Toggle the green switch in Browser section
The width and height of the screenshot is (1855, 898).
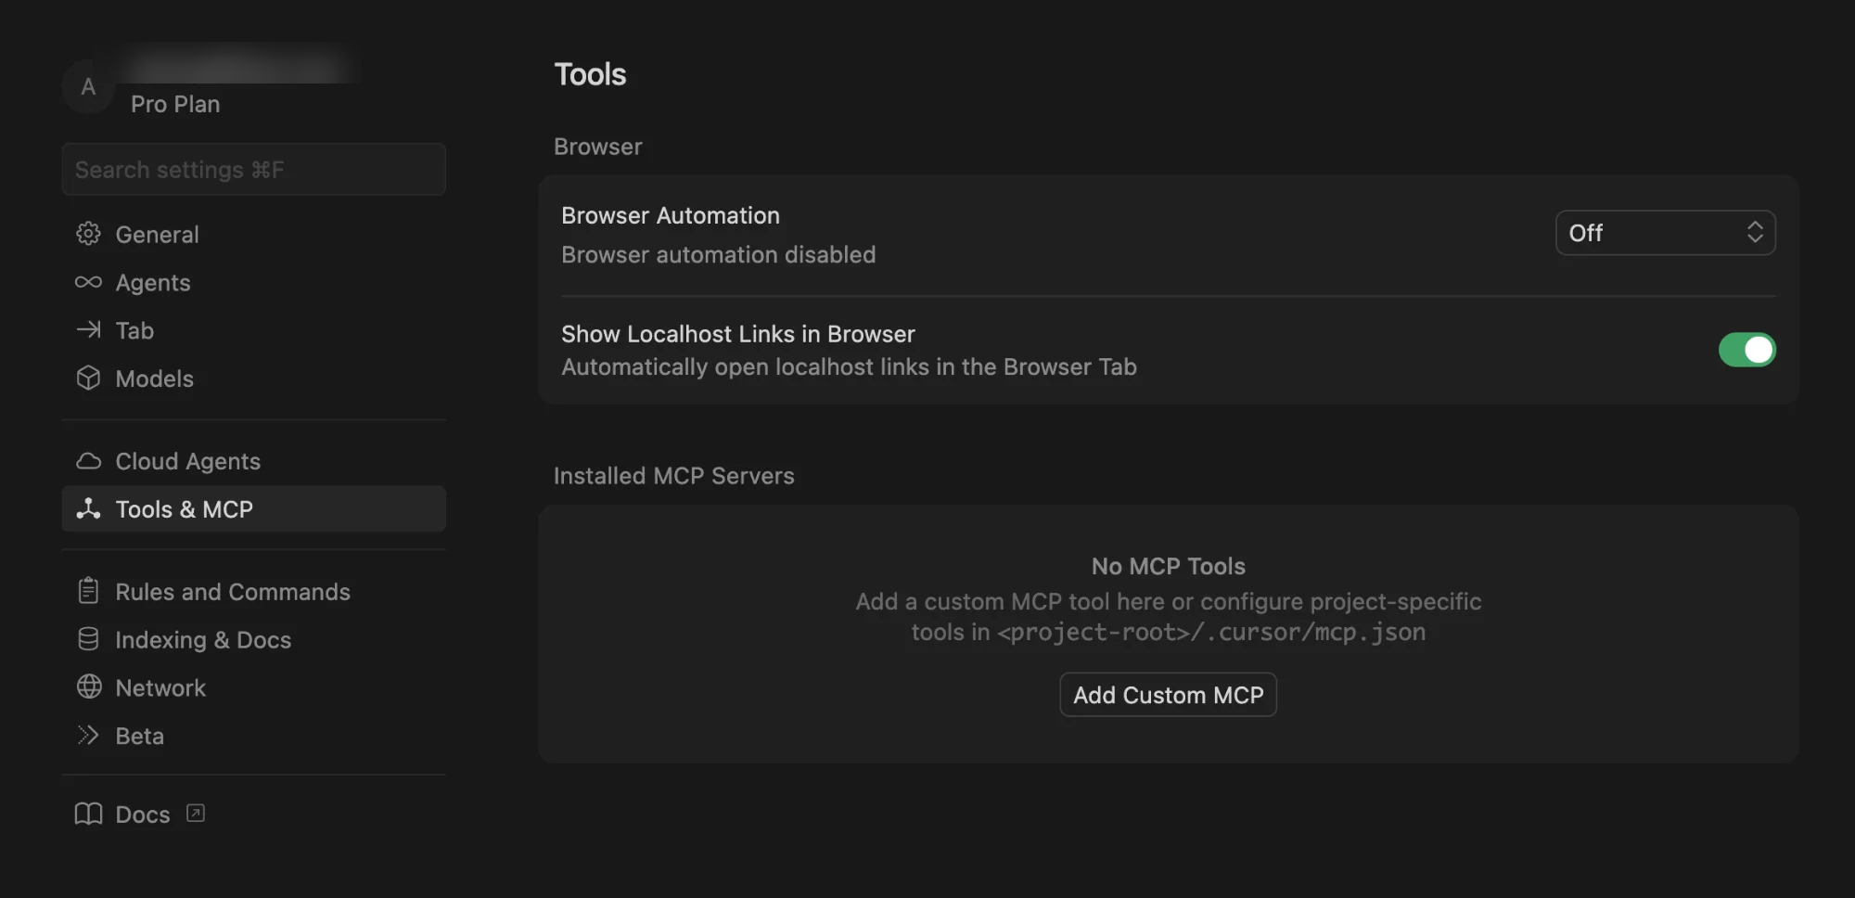pyautogui.click(x=1747, y=350)
